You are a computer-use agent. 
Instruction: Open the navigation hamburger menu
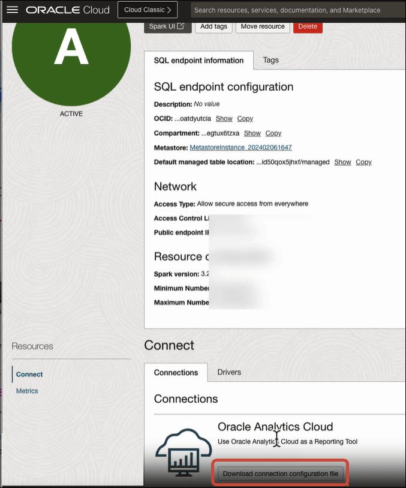pyautogui.click(x=12, y=10)
